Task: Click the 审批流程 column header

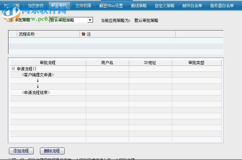Action: coord(48,63)
